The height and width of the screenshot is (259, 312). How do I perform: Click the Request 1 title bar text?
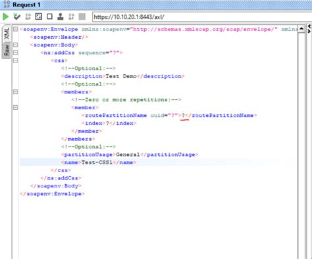coord(26,5)
